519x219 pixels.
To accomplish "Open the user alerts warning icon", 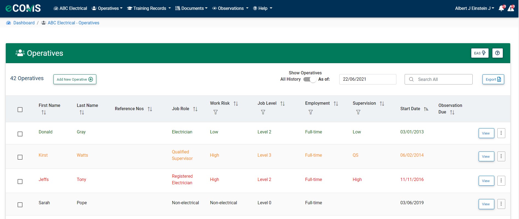I will click(x=511, y=8).
